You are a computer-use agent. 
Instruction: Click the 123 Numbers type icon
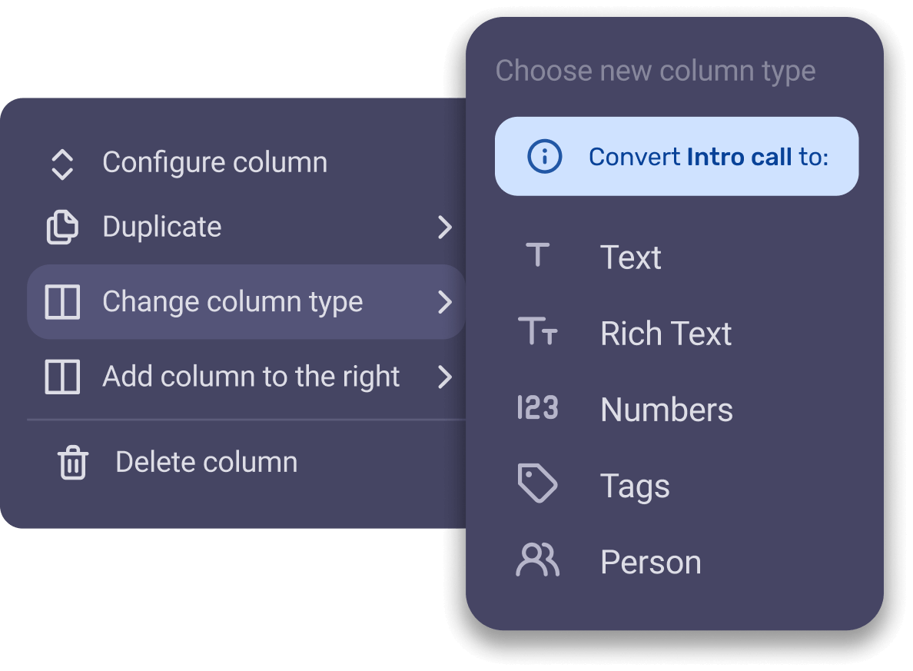pyautogui.click(x=538, y=408)
